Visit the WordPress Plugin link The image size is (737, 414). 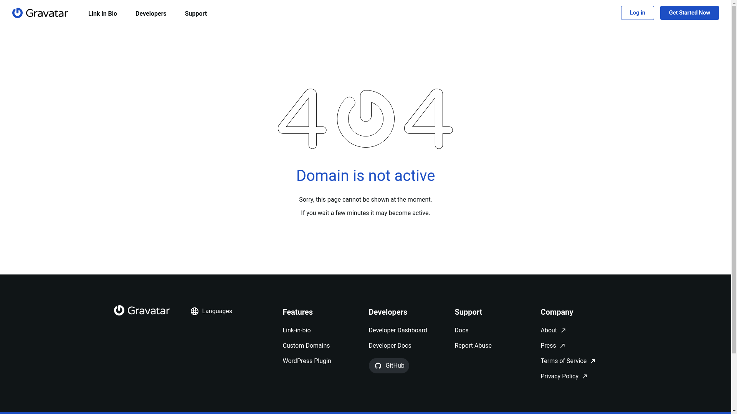(x=307, y=361)
